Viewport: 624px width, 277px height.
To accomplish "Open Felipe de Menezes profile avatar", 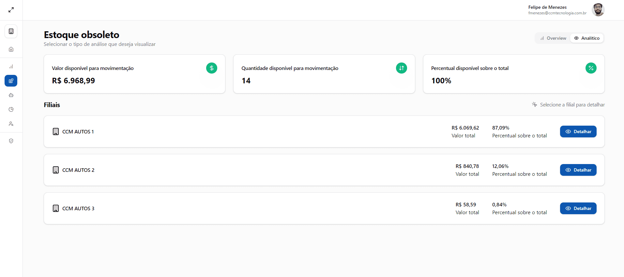I will tap(598, 10).
